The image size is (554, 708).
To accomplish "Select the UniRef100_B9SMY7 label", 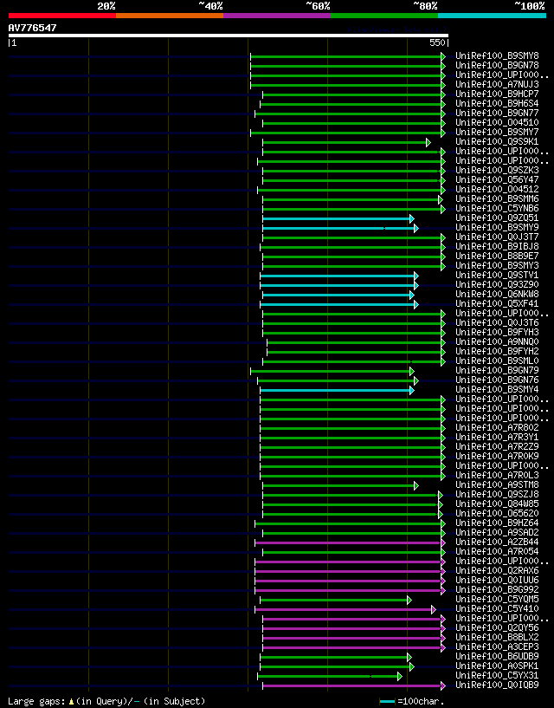I will pos(497,133).
